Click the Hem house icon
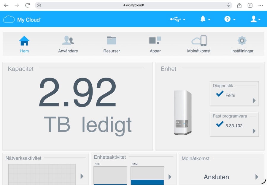This screenshot has height=185, width=267. pos(24,41)
